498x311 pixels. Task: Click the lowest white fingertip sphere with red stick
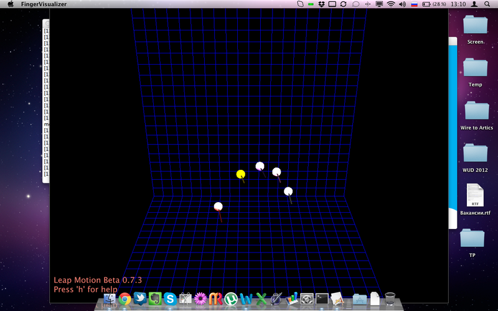point(218,207)
